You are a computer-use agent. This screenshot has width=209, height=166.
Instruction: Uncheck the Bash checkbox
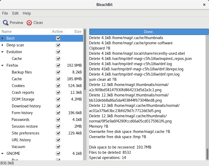(58, 38)
